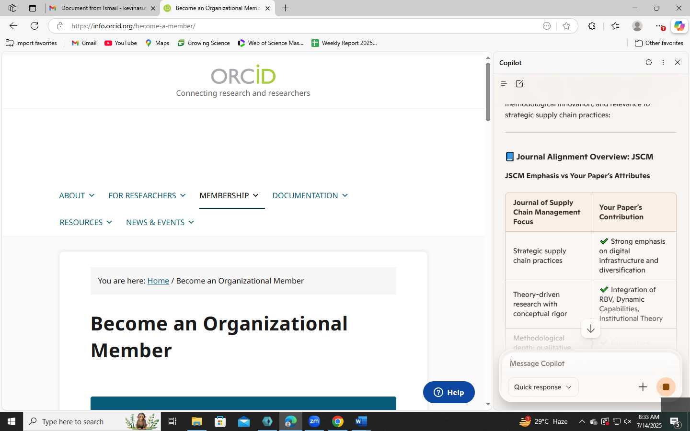
Task: Add this page to favorites star
Action: tap(566, 26)
